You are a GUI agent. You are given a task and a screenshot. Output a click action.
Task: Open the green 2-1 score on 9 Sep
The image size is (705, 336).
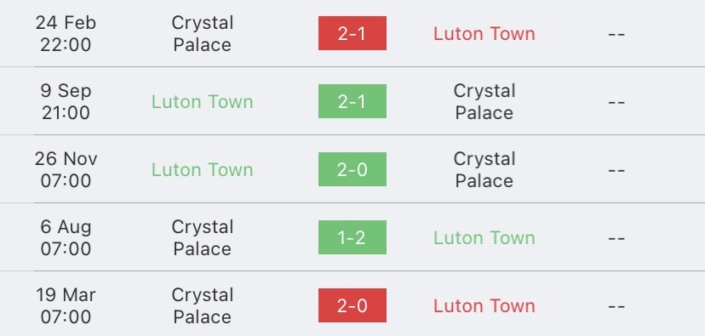point(352,101)
